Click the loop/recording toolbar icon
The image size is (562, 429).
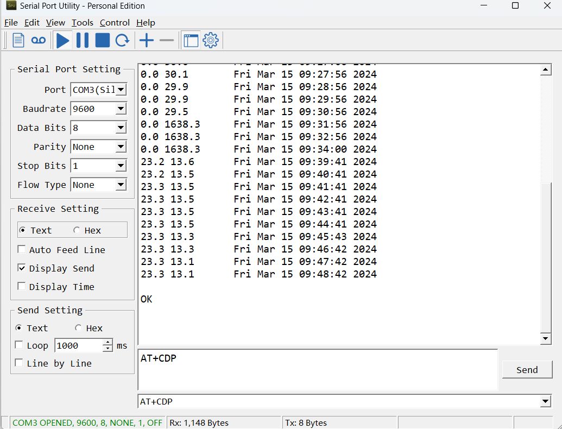pos(39,40)
